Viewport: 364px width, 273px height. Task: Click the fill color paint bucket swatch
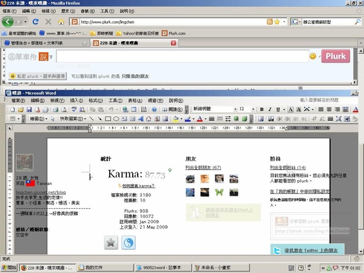pyautogui.click(x=176, y=119)
